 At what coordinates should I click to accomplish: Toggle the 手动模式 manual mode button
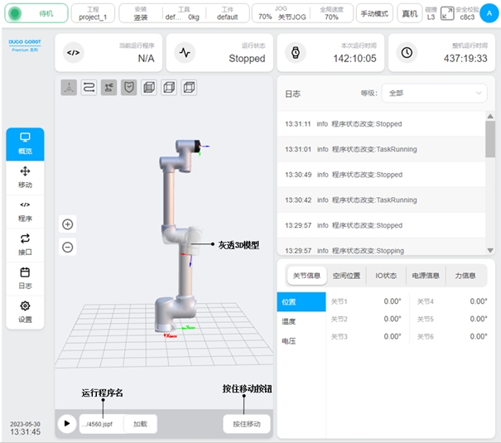(x=374, y=13)
